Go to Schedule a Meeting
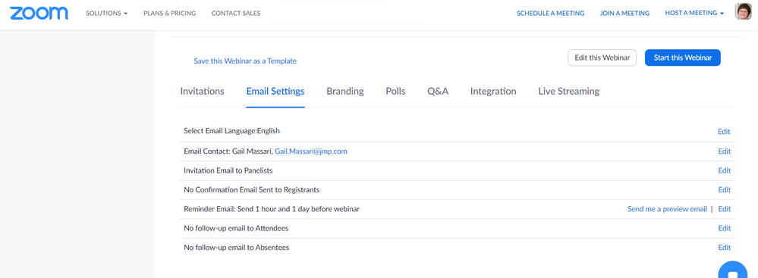This screenshot has width=758, height=278. click(551, 13)
